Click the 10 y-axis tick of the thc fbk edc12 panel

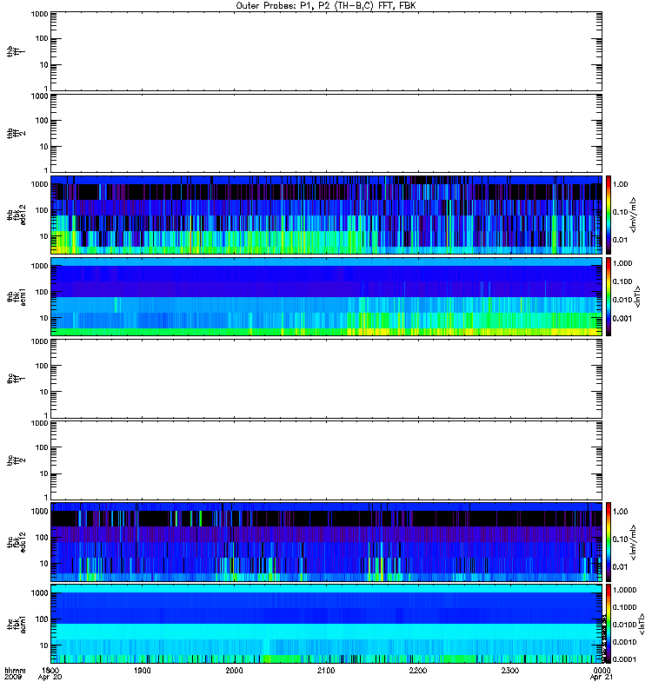coord(44,563)
